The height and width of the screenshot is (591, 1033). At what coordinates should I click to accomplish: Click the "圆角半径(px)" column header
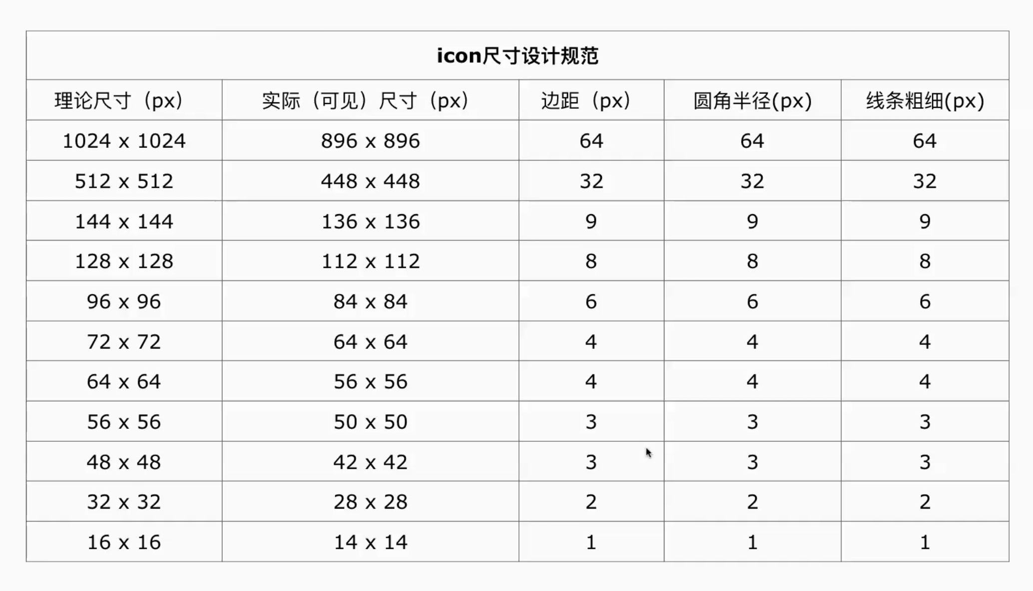coord(752,101)
